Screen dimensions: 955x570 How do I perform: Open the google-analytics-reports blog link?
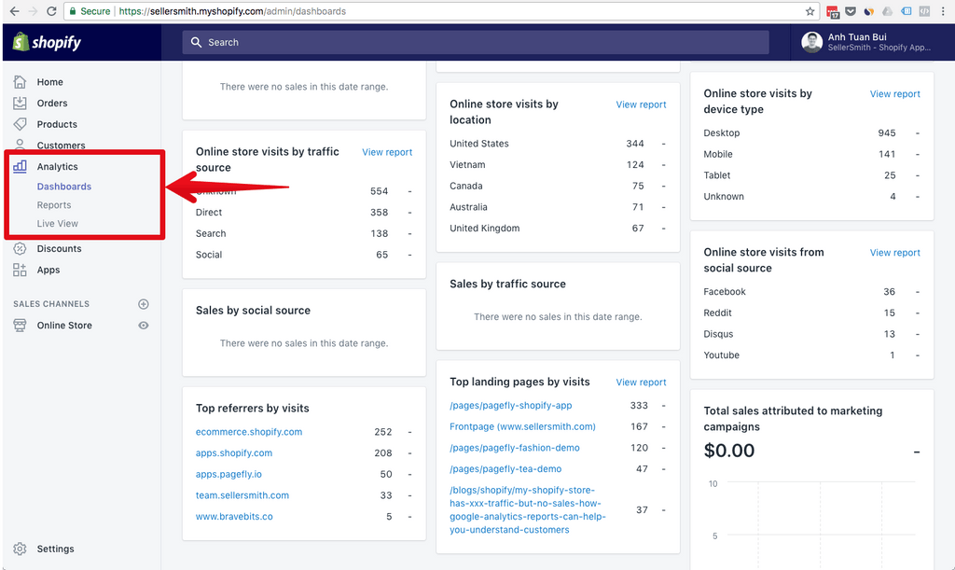pos(528,509)
